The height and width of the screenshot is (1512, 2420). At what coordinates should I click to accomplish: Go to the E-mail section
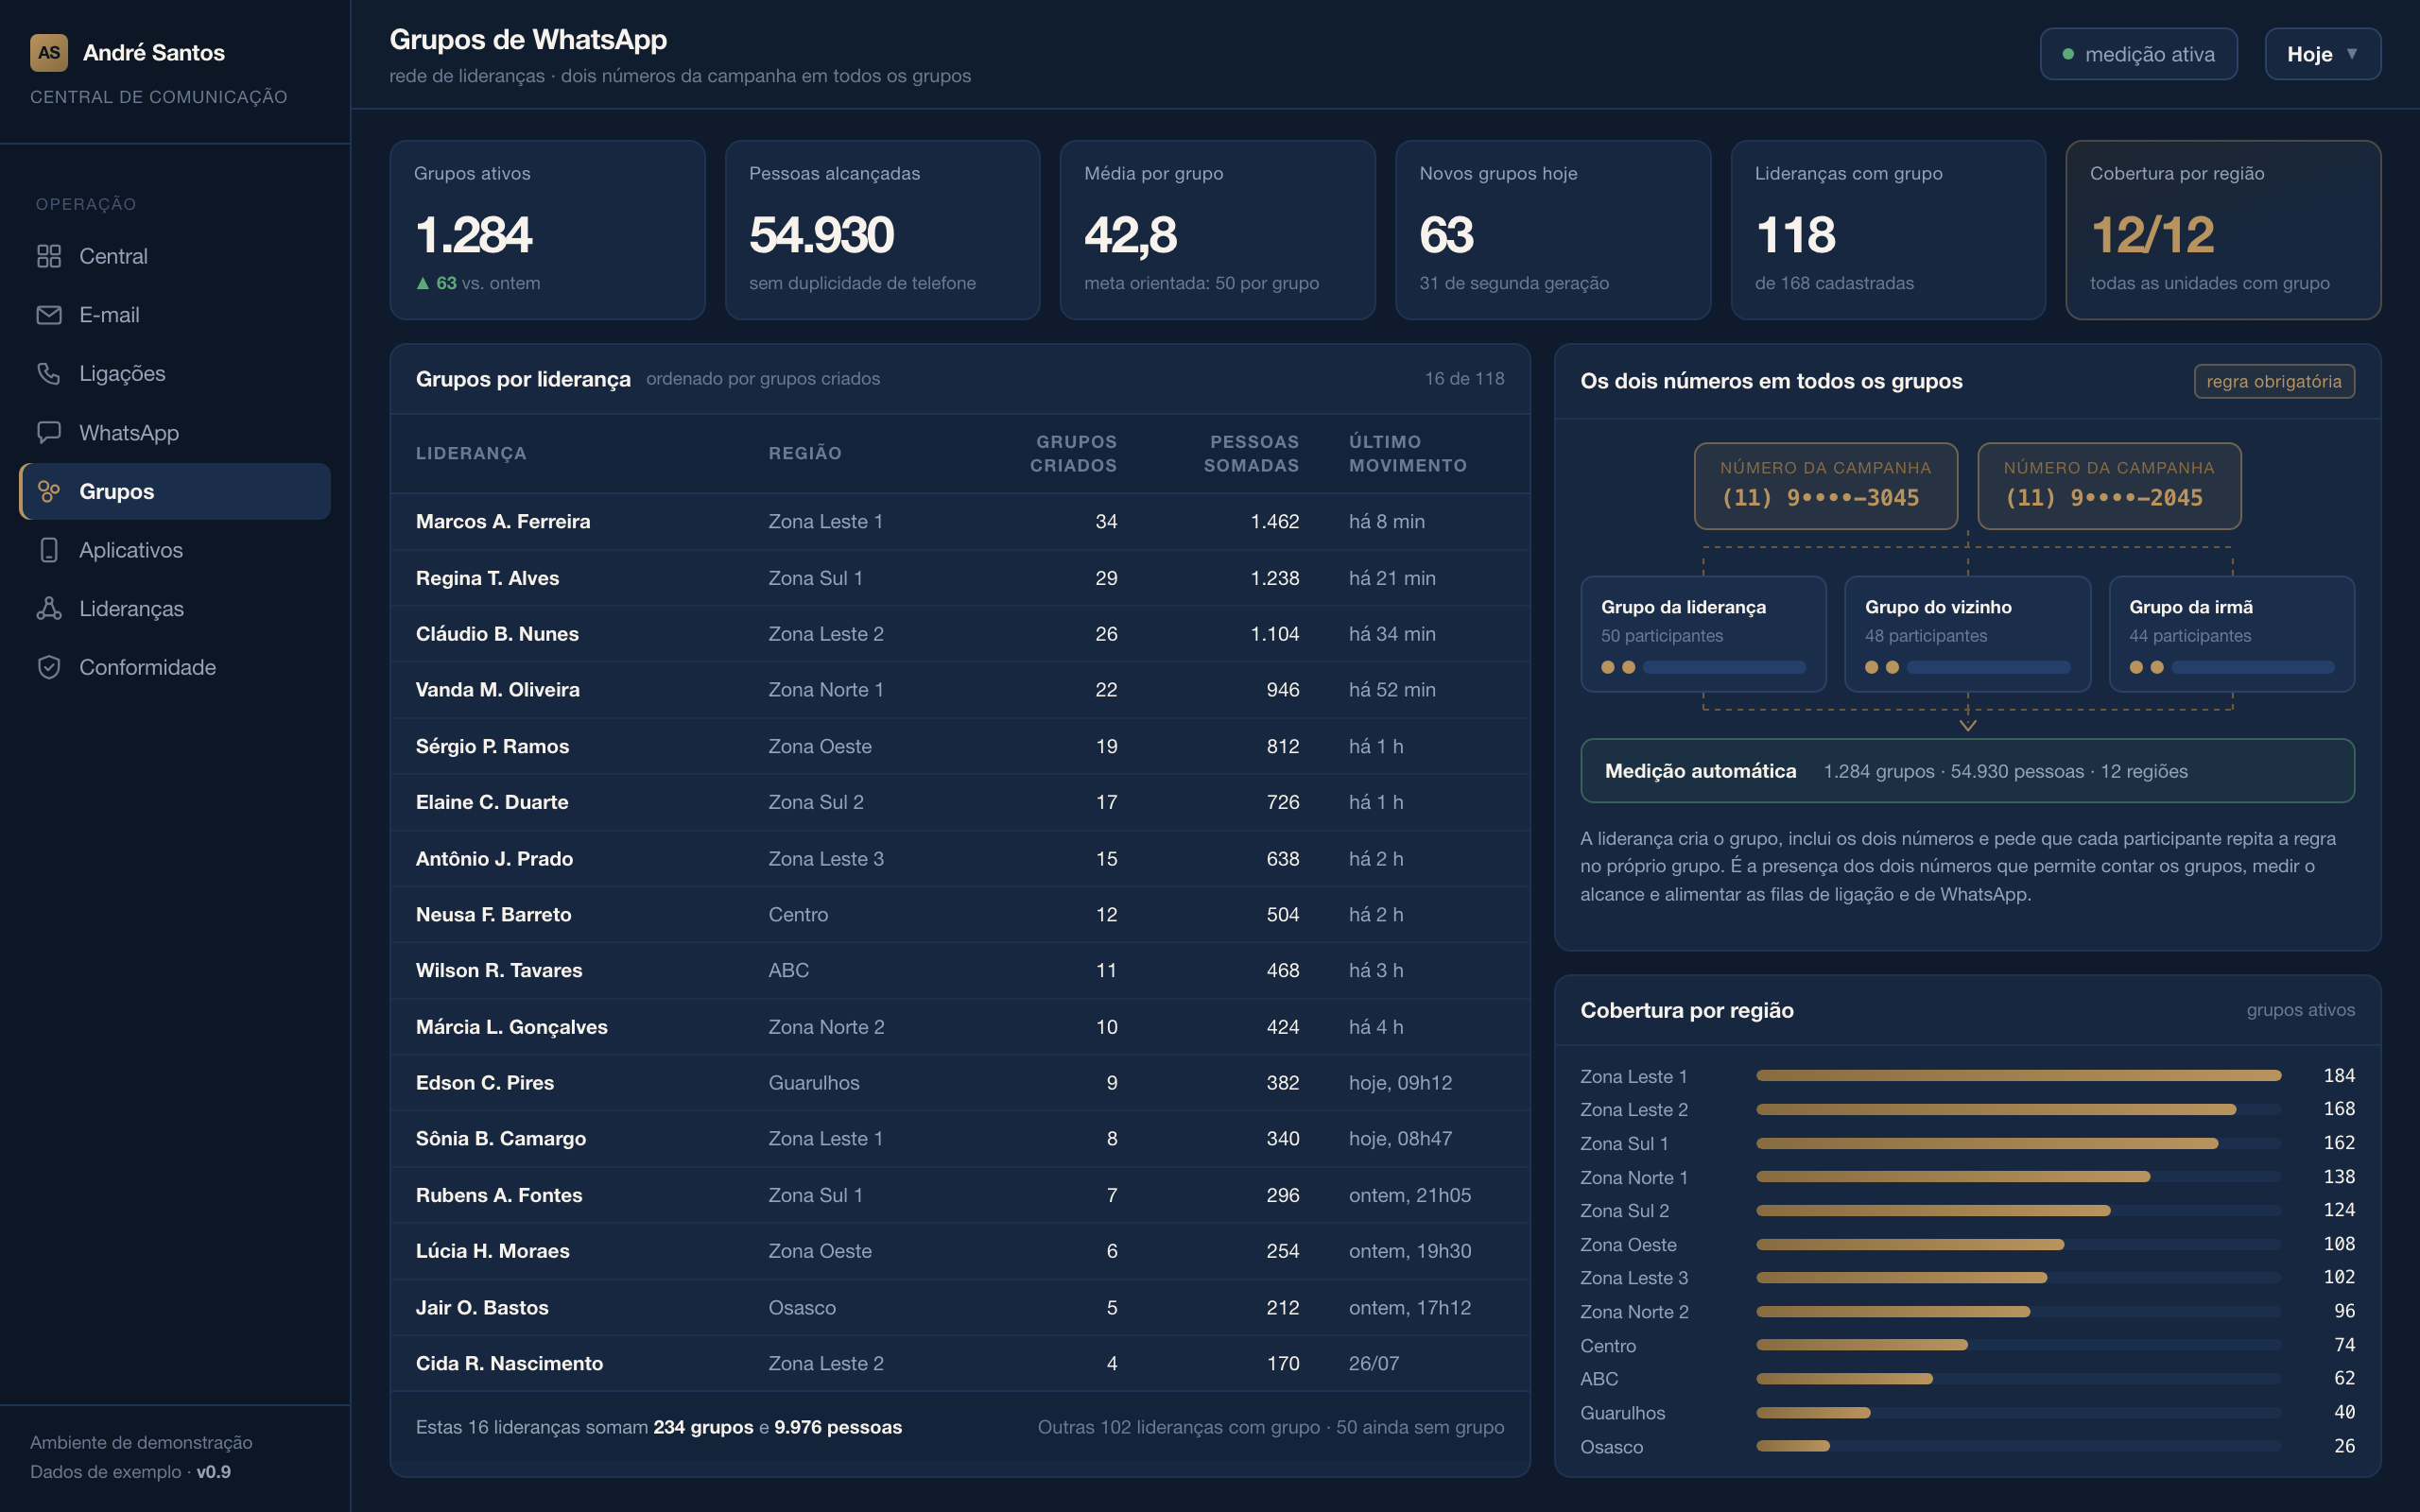point(175,315)
